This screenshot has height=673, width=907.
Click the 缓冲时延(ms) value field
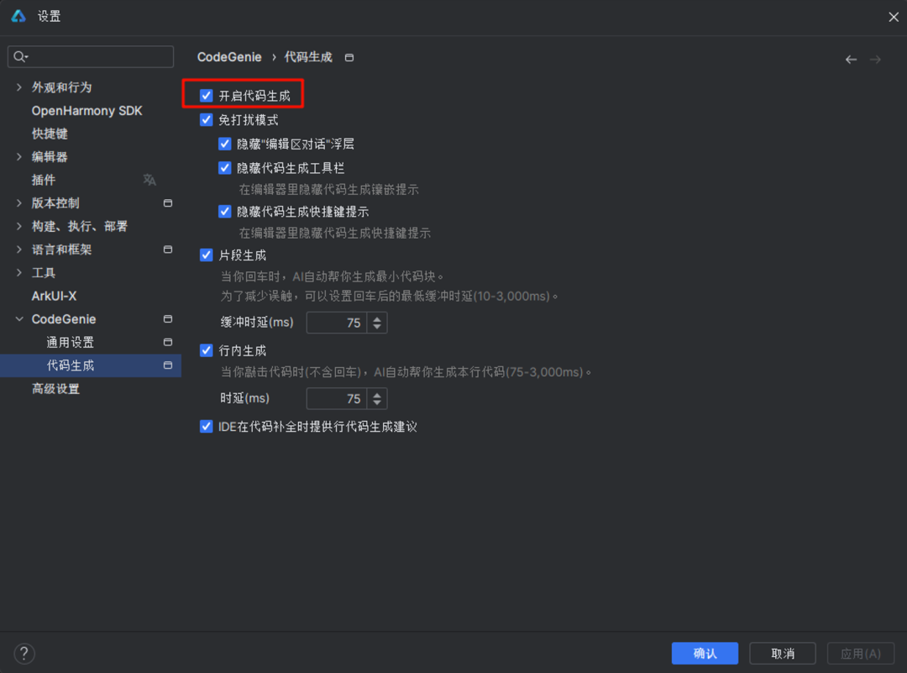(337, 323)
